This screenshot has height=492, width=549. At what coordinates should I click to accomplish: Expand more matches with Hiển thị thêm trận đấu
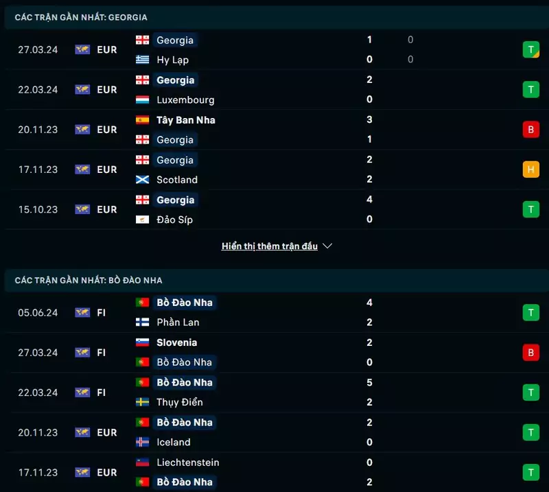tap(270, 246)
